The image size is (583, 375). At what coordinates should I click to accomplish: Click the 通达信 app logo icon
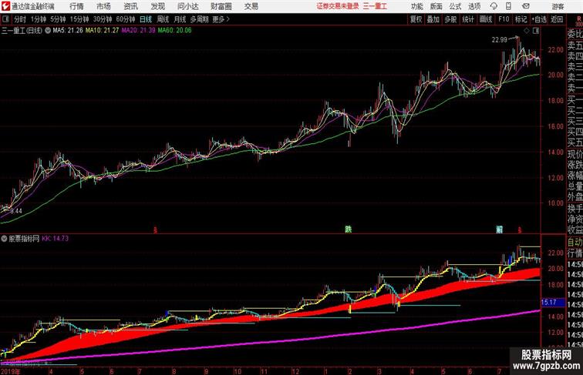coord(5,6)
